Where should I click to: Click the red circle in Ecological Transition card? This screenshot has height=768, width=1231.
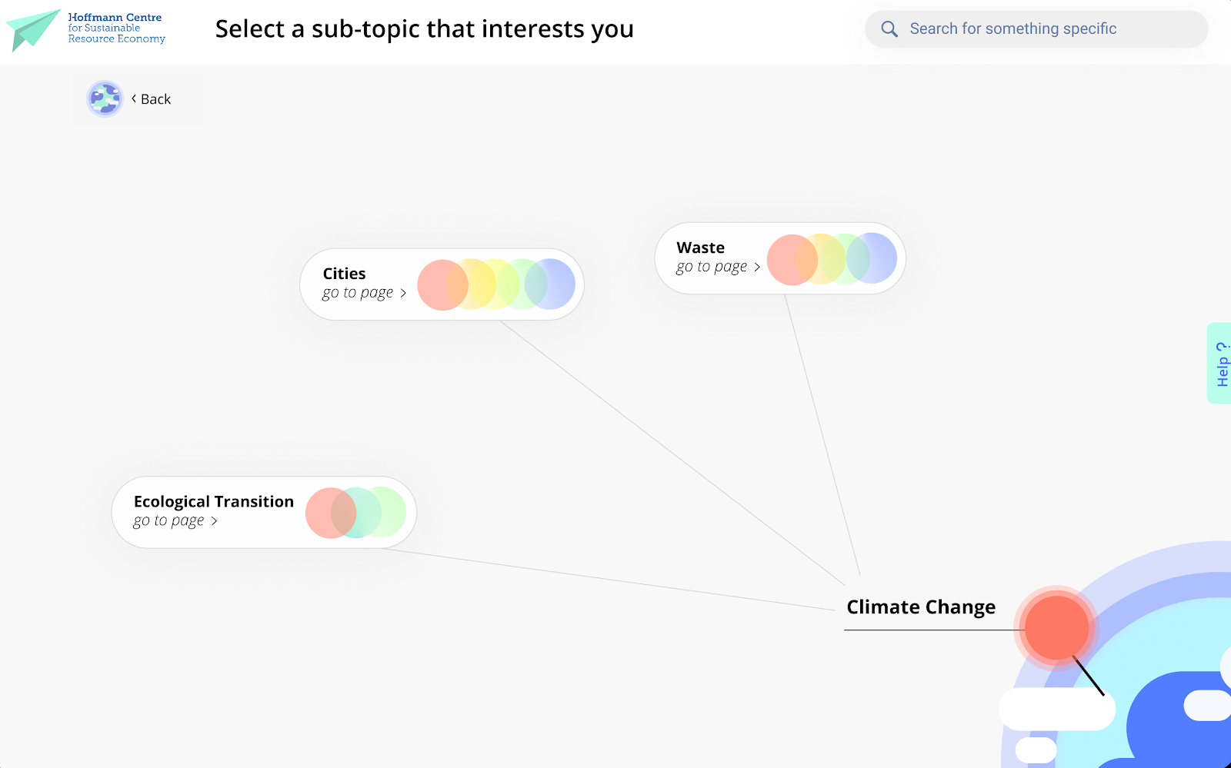coord(331,513)
